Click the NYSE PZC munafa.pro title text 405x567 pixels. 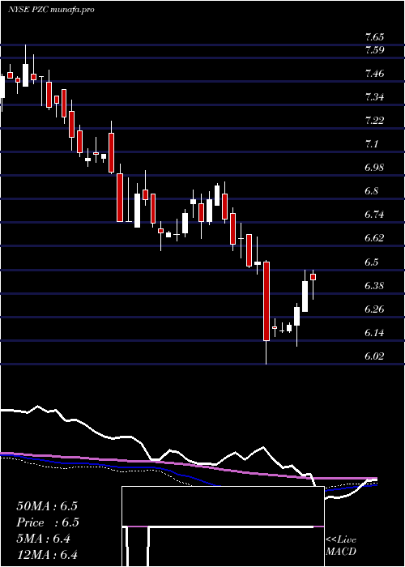point(51,10)
